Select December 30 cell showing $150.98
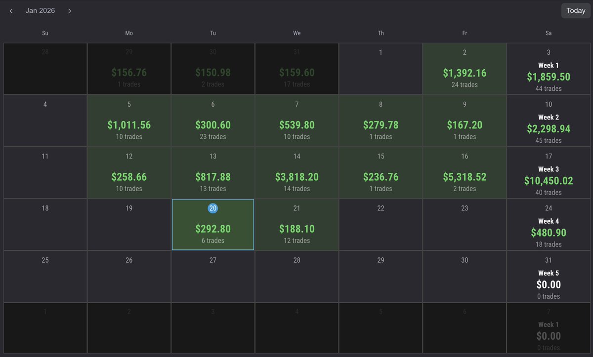The width and height of the screenshot is (593, 357). pos(213,69)
